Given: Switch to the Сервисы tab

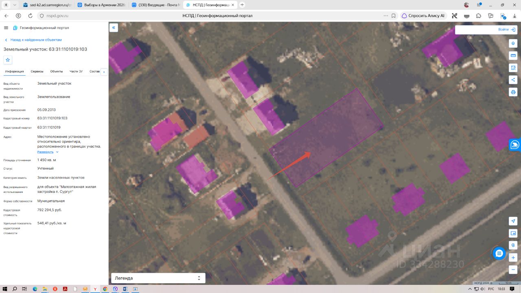Looking at the screenshot, I should pyautogui.click(x=37, y=71).
